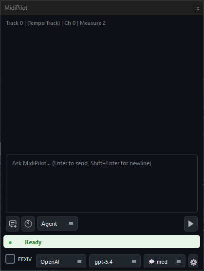The image size is (204, 271).
Task: Open MidiPilot settings gear
Action: tap(193, 262)
